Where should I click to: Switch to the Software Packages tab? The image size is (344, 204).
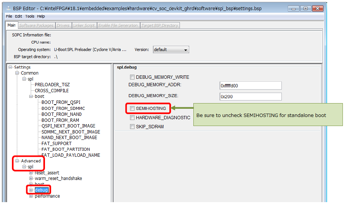pos(36,25)
